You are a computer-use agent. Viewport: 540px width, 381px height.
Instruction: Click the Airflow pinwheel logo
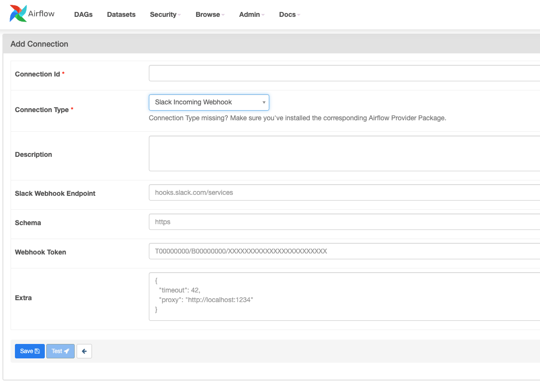pyautogui.click(x=18, y=14)
